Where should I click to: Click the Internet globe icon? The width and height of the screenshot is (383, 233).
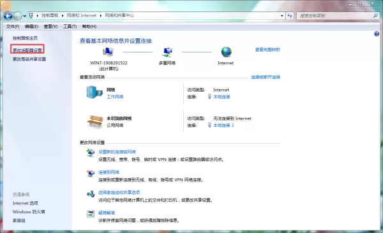pos(226,52)
